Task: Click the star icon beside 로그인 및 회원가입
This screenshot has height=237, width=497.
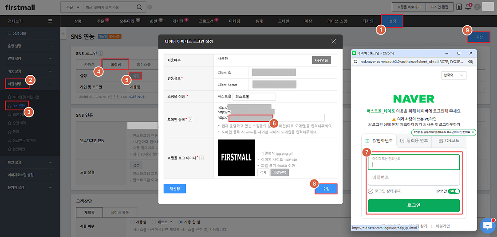Action: [9, 97]
